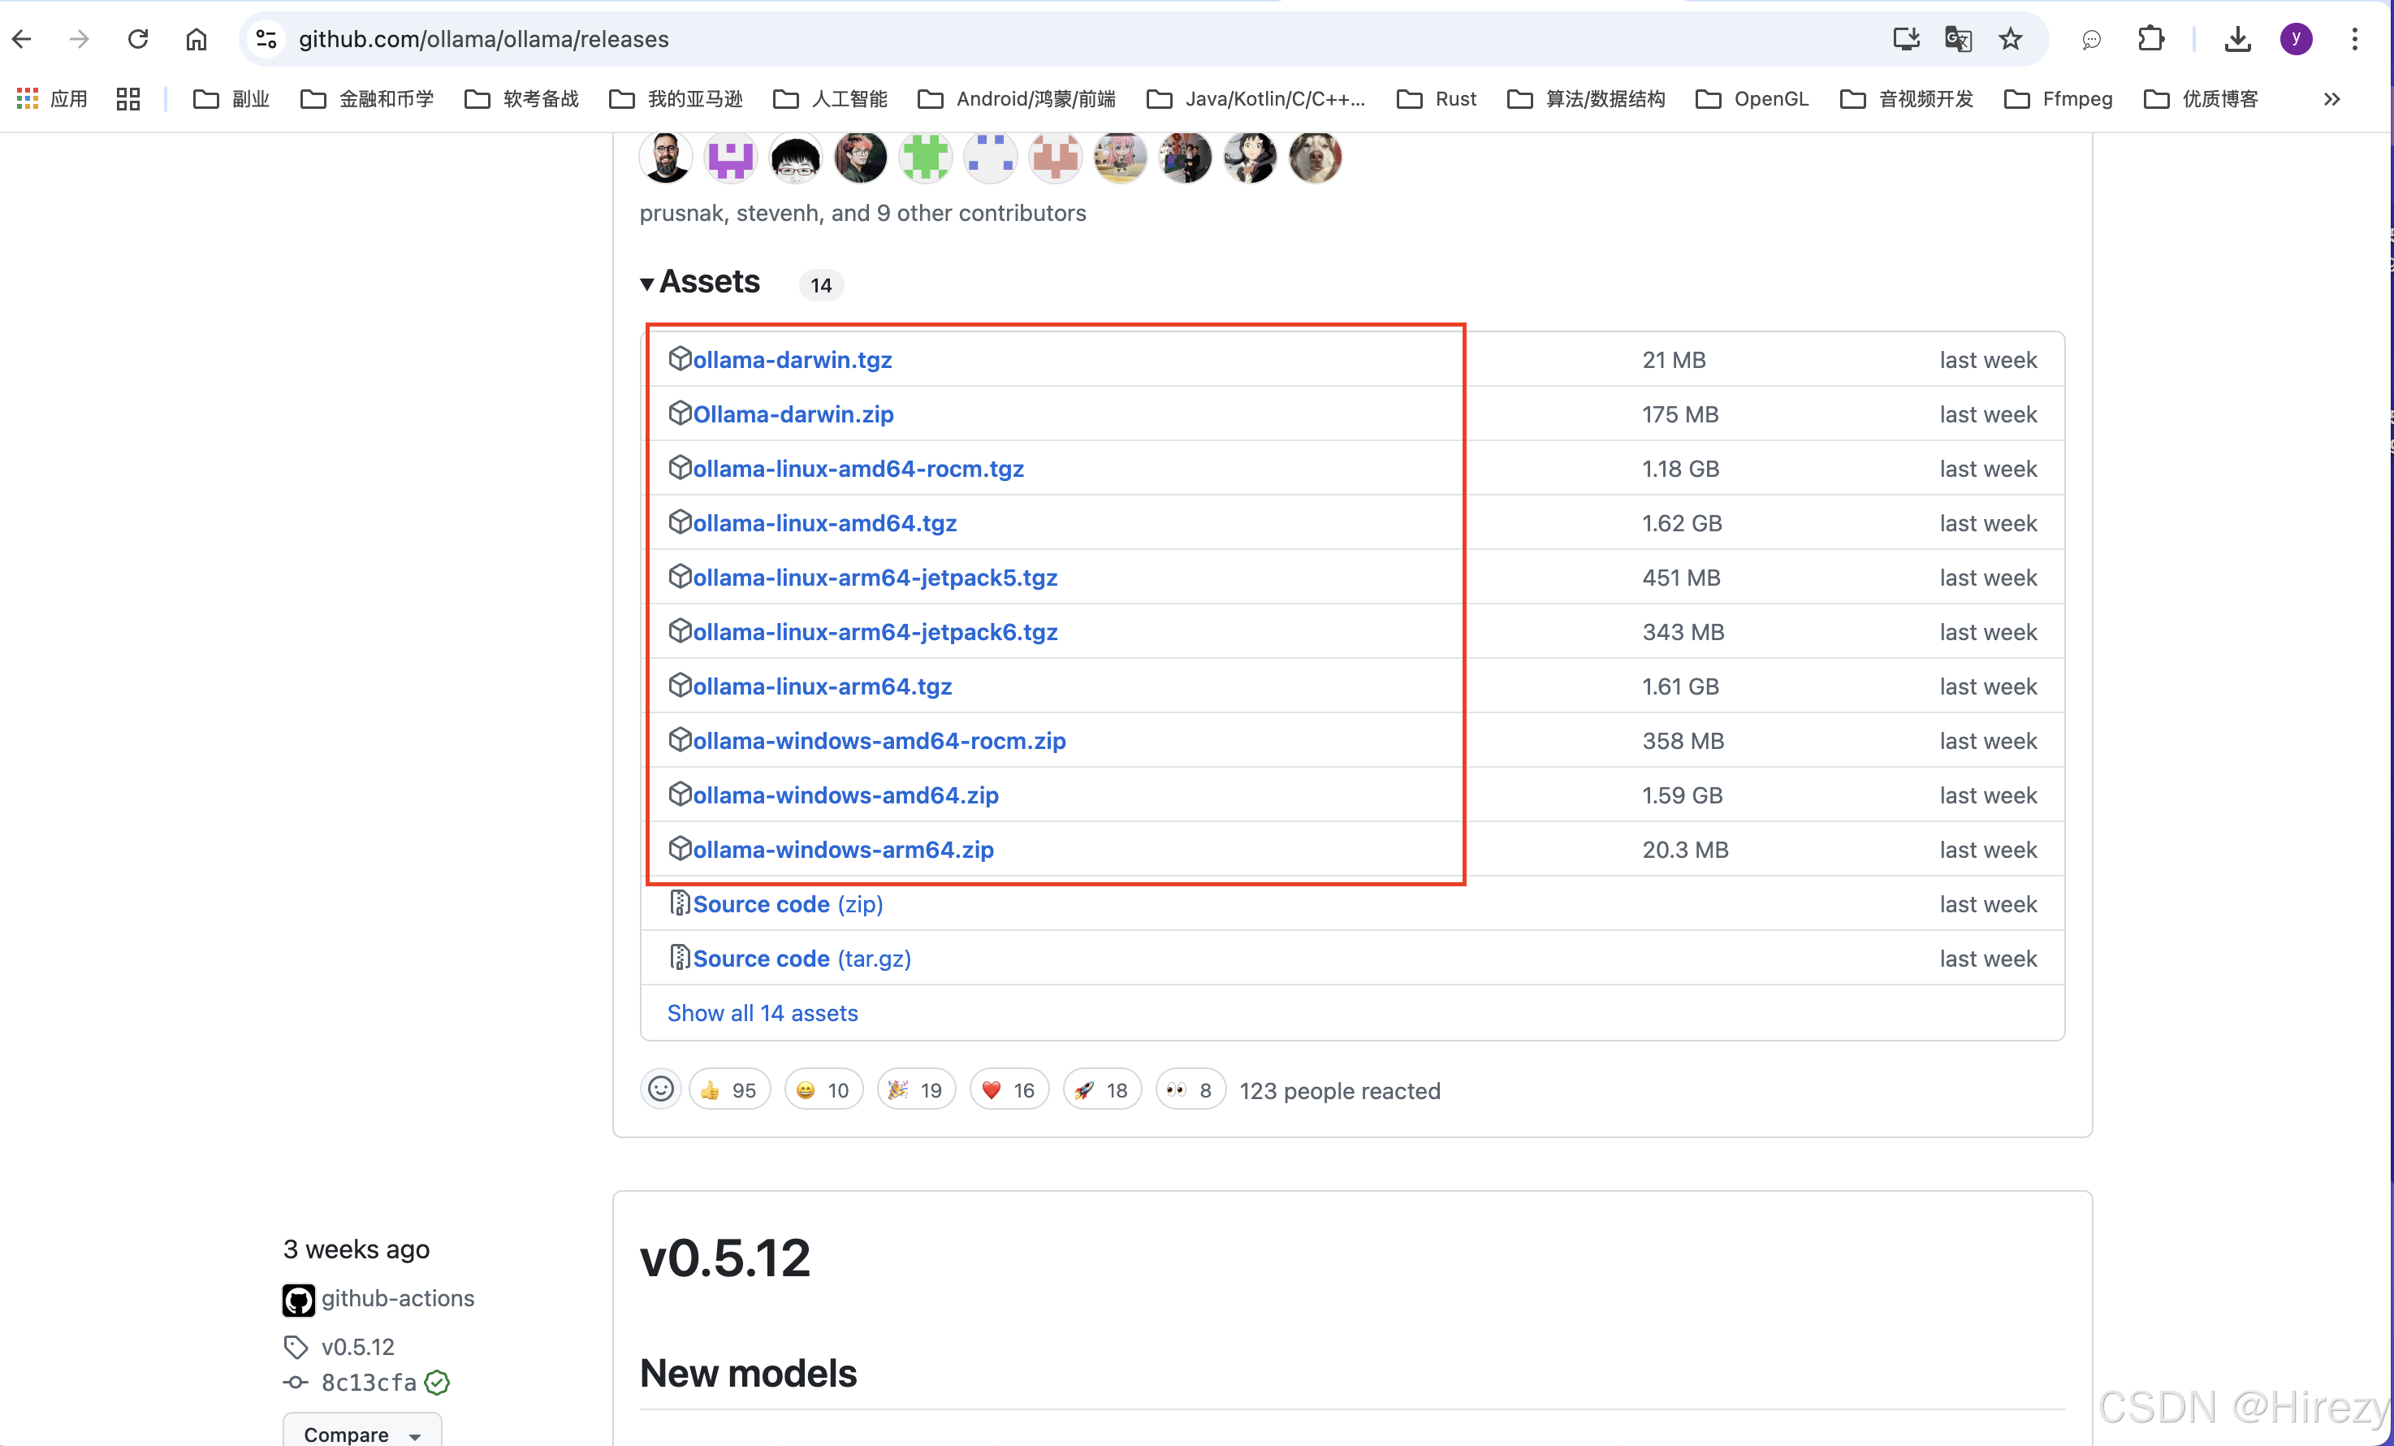Open the Rust bookmark folder
Screen dimensions: 2394x1446
click(x=1436, y=99)
